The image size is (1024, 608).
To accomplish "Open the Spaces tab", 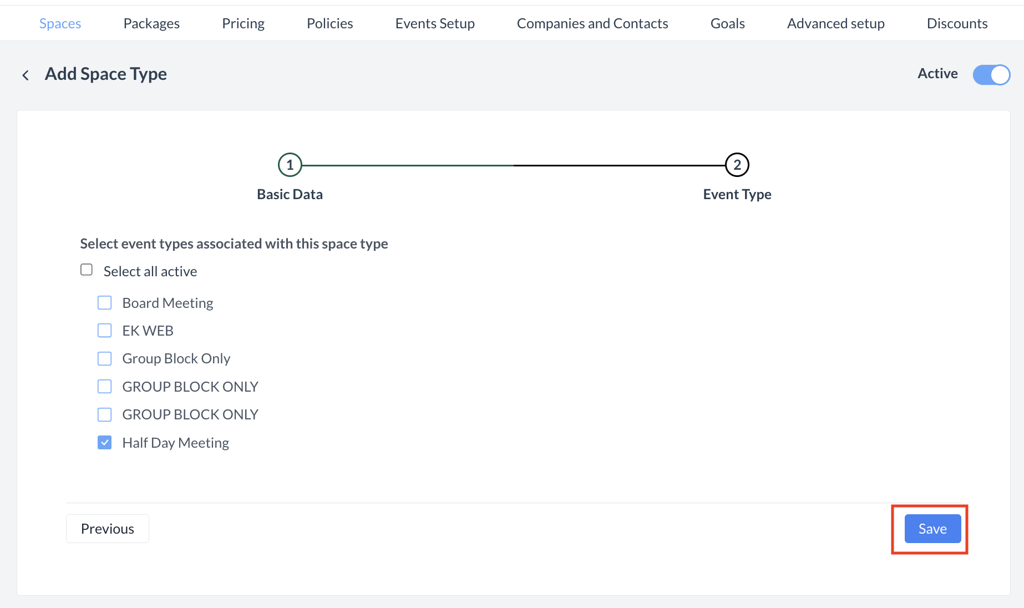I will (60, 23).
